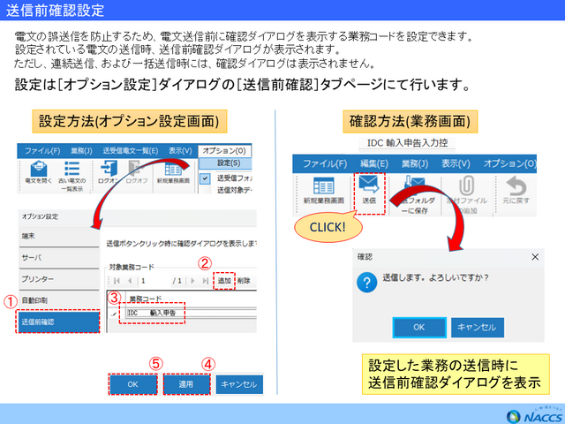
Task: Open 新規業務画面 icon in options window toolbar
Action: click(173, 169)
